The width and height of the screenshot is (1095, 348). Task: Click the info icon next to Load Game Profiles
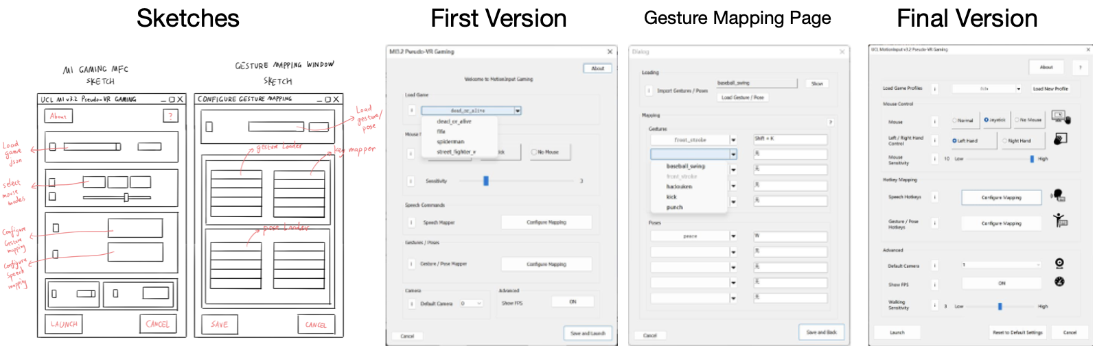click(x=934, y=89)
